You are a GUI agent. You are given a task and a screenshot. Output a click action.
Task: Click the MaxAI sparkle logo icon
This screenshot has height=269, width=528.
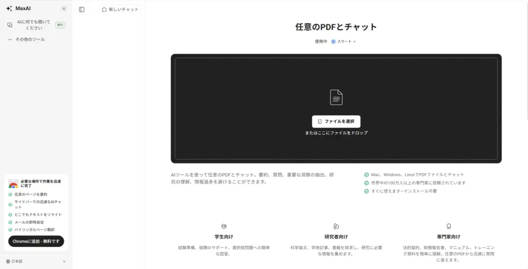pyautogui.click(x=9, y=8)
